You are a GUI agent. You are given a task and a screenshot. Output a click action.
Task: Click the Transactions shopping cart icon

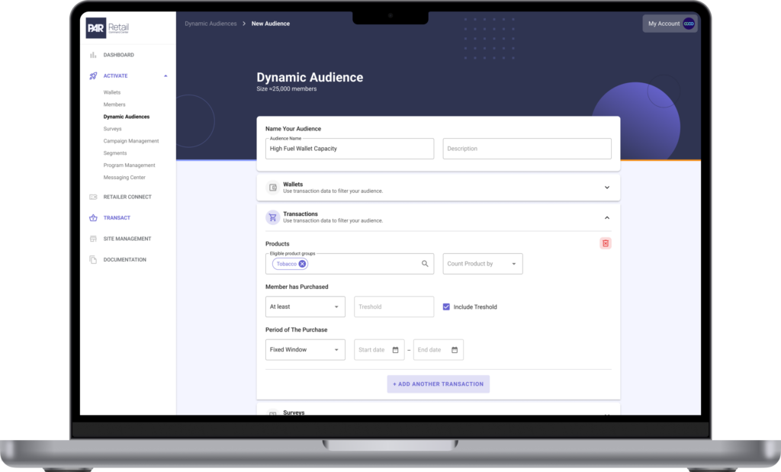[x=272, y=217]
